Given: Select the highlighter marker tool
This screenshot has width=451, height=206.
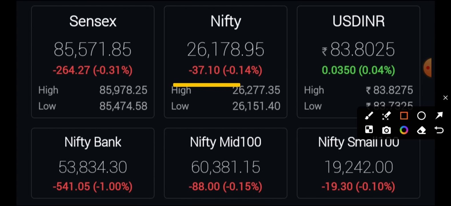Looking at the screenshot, I should [386, 116].
